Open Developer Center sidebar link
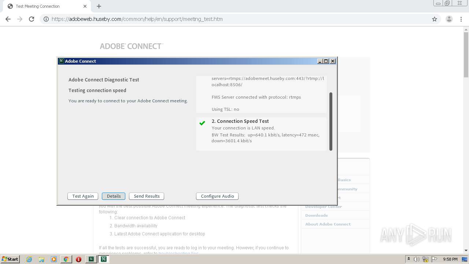Screen dimensions: 469x264 323,206
